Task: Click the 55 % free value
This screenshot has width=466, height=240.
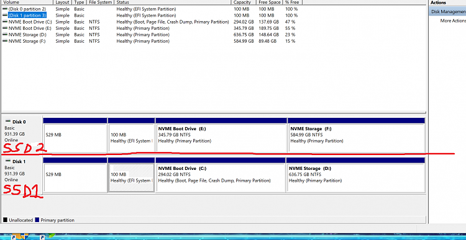Action: [x=290, y=29]
